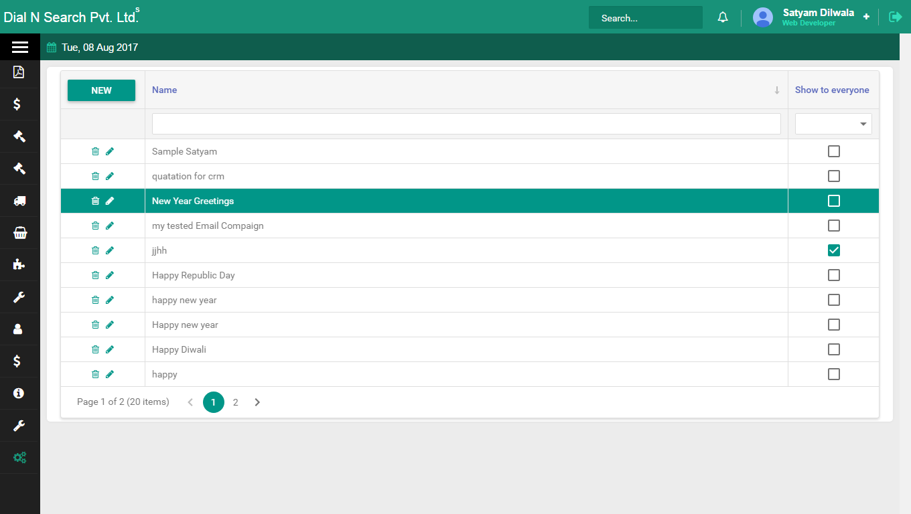This screenshot has height=514, width=911.
Task: Go to page 2 of the list
Action: pyautogui.click(x=235, y=402)
